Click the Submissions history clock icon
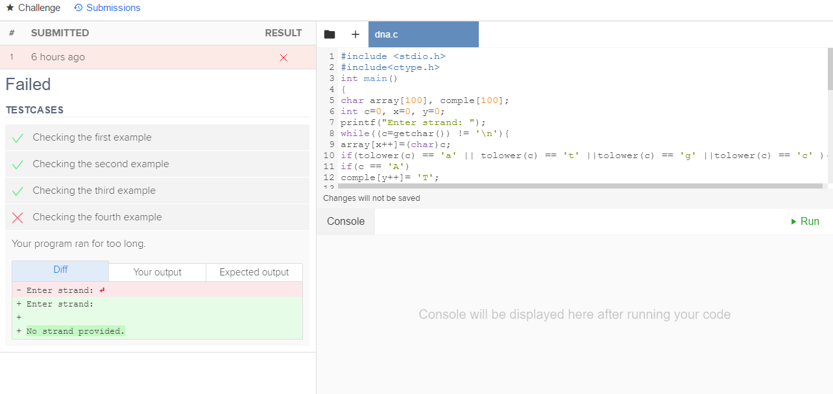This screenshot has width=833, height=394. pyautogui.click(x=78, y=8)
